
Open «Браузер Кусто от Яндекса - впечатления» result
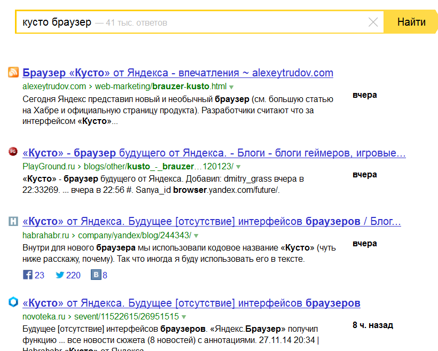pyautogui.click(x=178, y=73)
